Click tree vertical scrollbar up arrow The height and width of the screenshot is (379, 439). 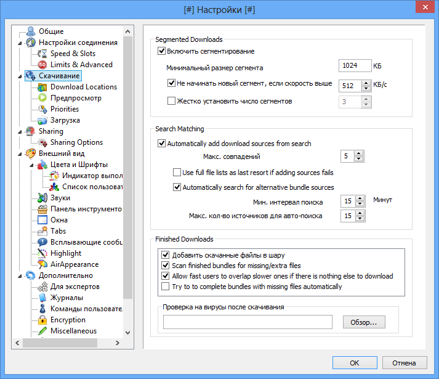[x=127, y=31]
